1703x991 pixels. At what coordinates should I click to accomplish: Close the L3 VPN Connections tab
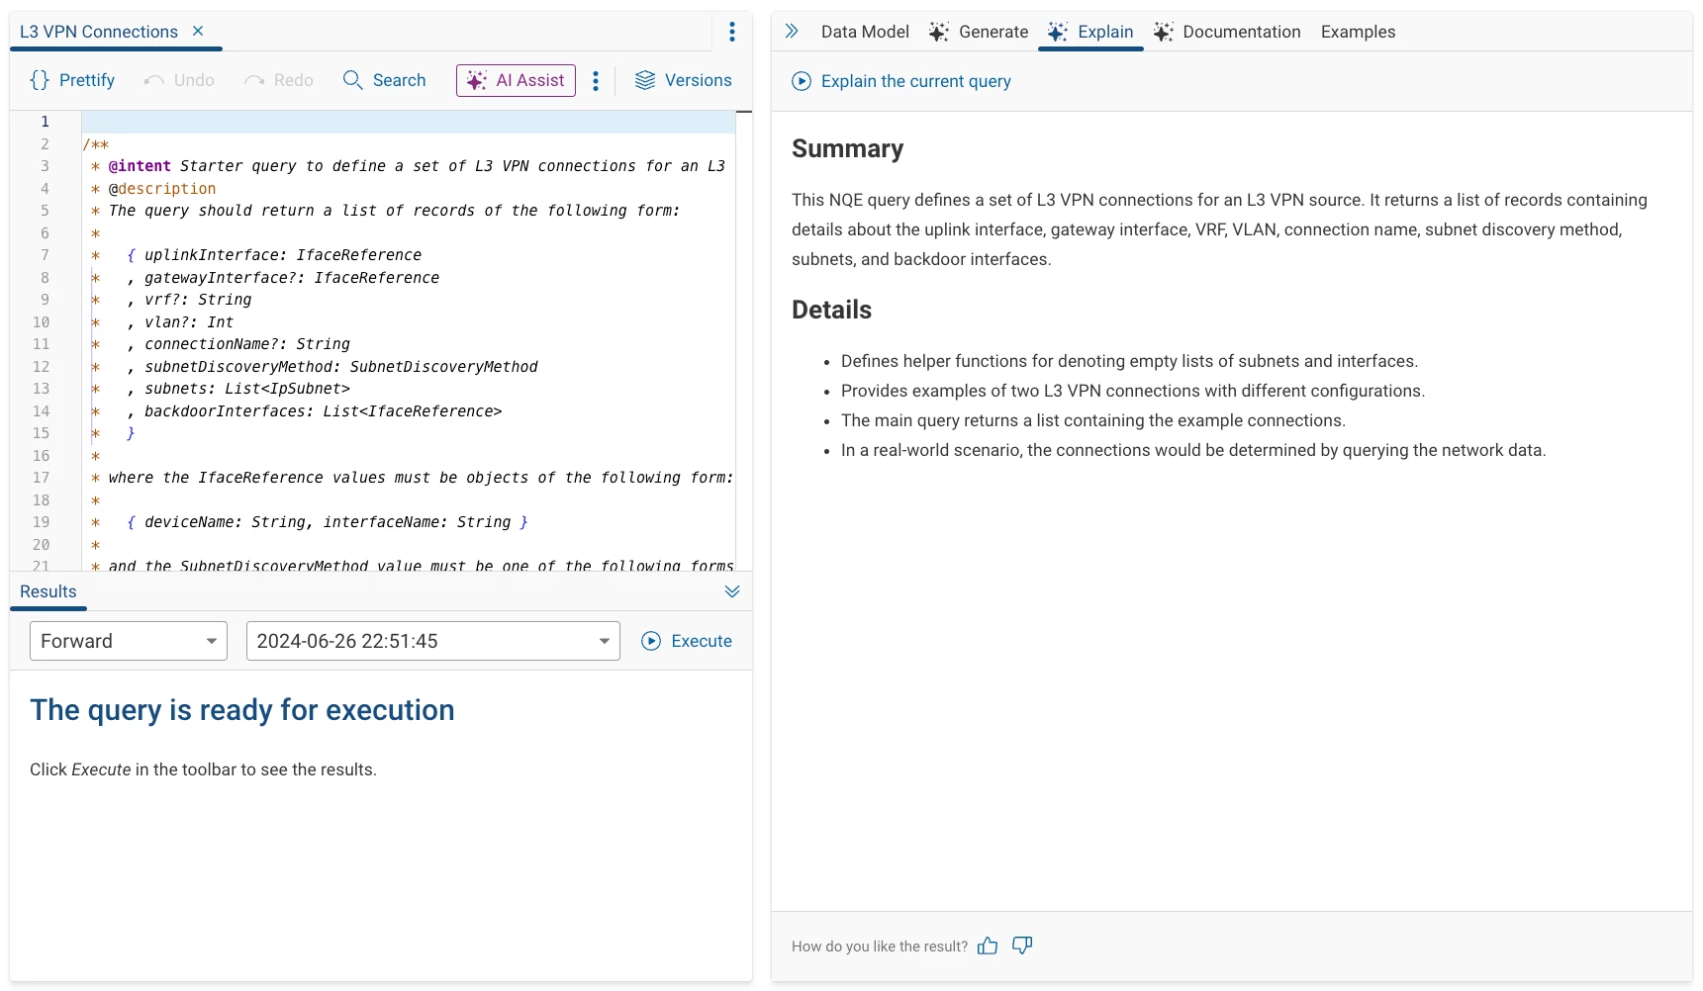[198, 31]
